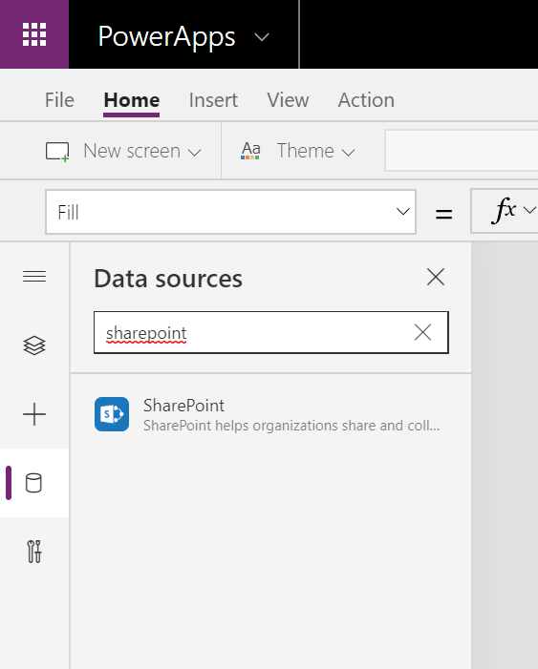Click the Insert plus icon in sidebar
The height and width of the screenshot is (669, 538).
click(34, 414)
